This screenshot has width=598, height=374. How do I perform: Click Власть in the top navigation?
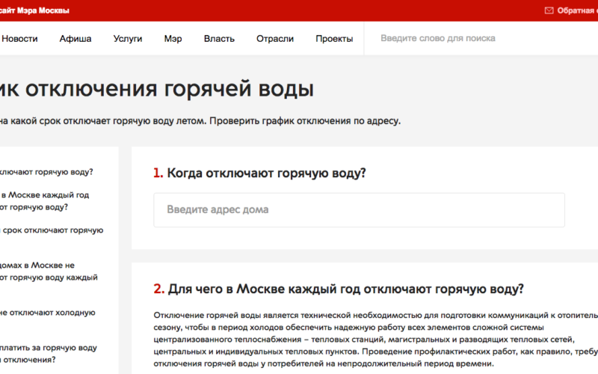[x=219, y=38]
